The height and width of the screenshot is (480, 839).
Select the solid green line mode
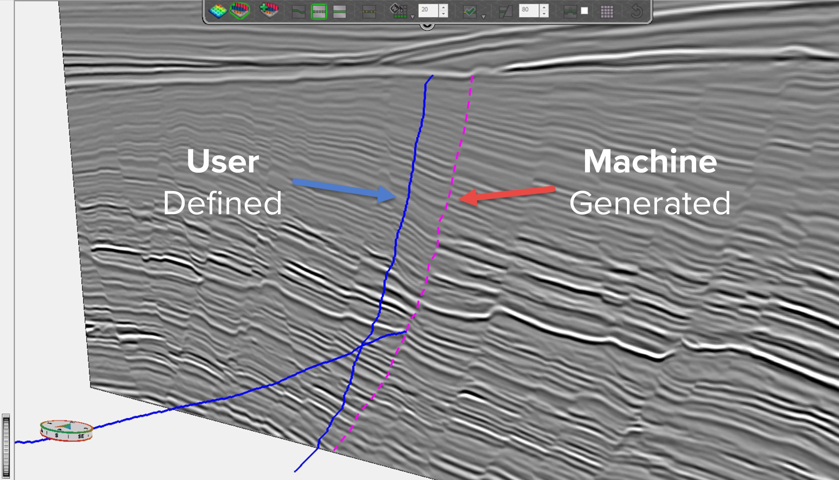(339, 12)
